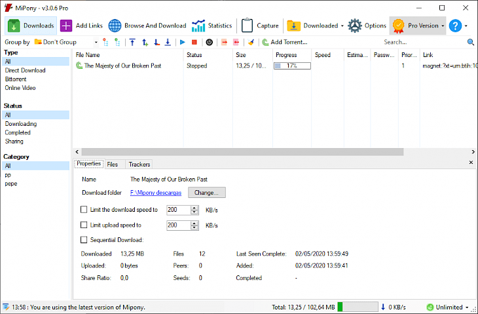Click the purple Add Links icon

point(66,26)
